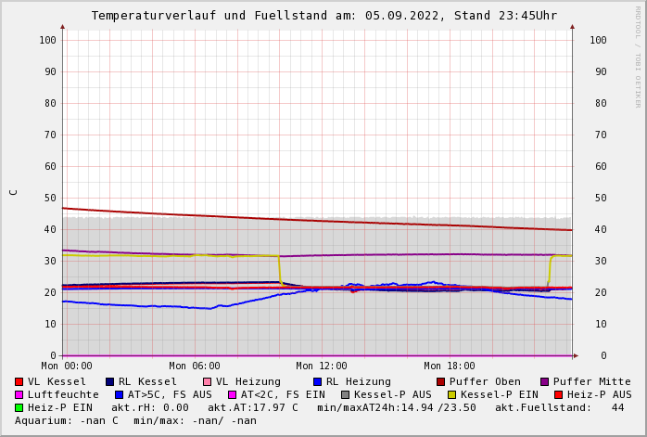Click the gray Kessel-P AUS swatch

[346, 394]
